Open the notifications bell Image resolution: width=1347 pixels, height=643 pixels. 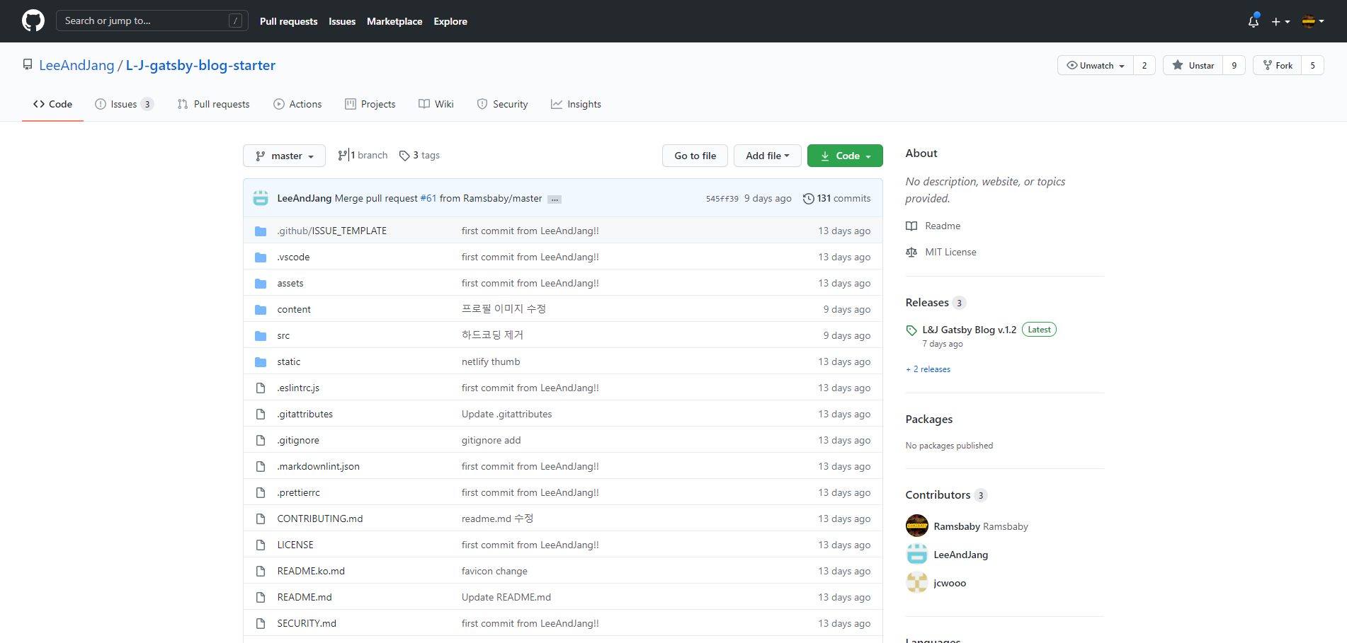[x=1253, y=21]
